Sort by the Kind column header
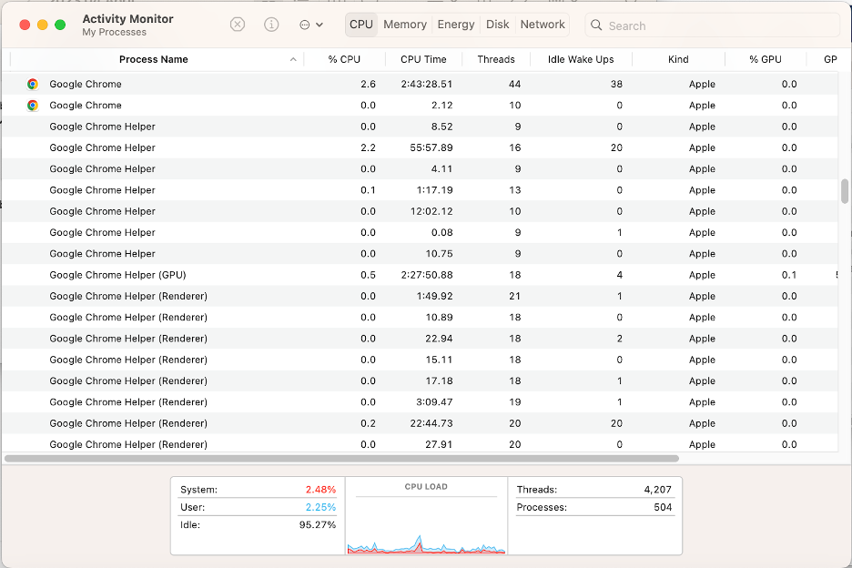852x568 pixels. tap(678, 59)
